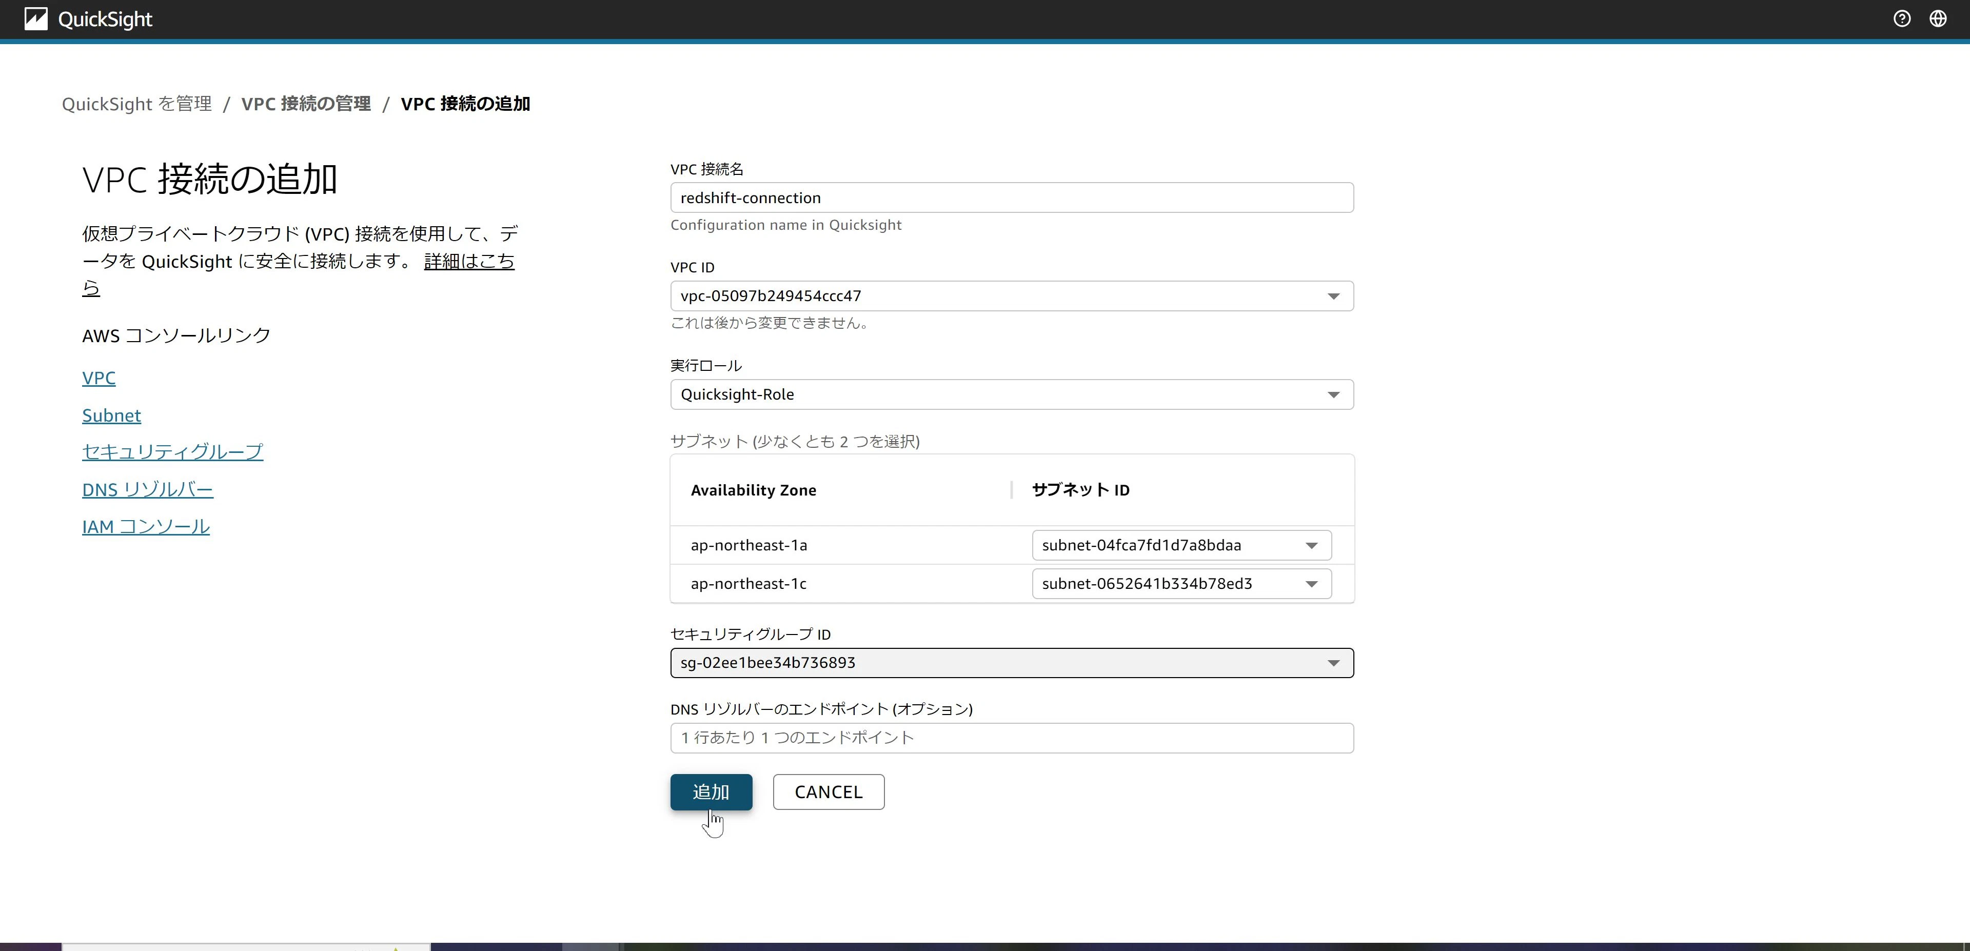Open the DNS リゾルバー link
Image resolution: width=1970 pixels, height=951 pixels.
click(x=148, y=489)
